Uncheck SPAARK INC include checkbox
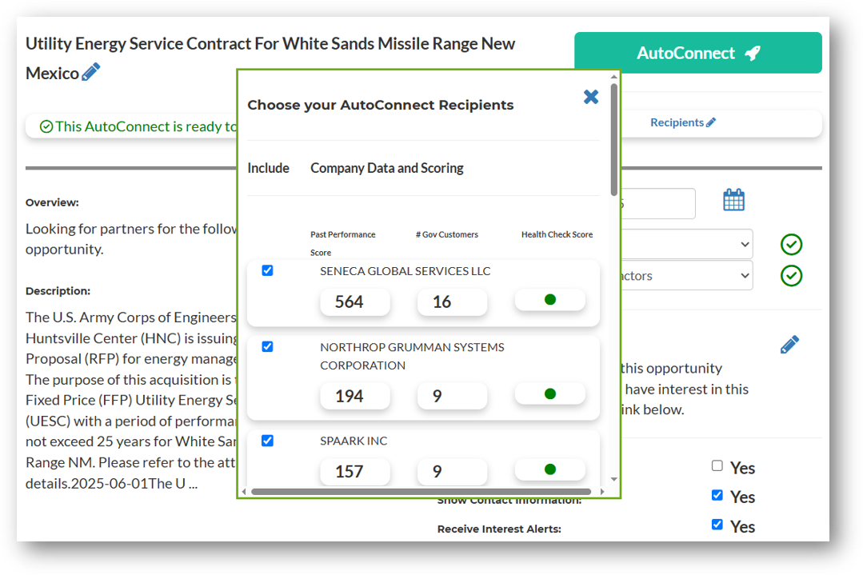 [267, 441]
